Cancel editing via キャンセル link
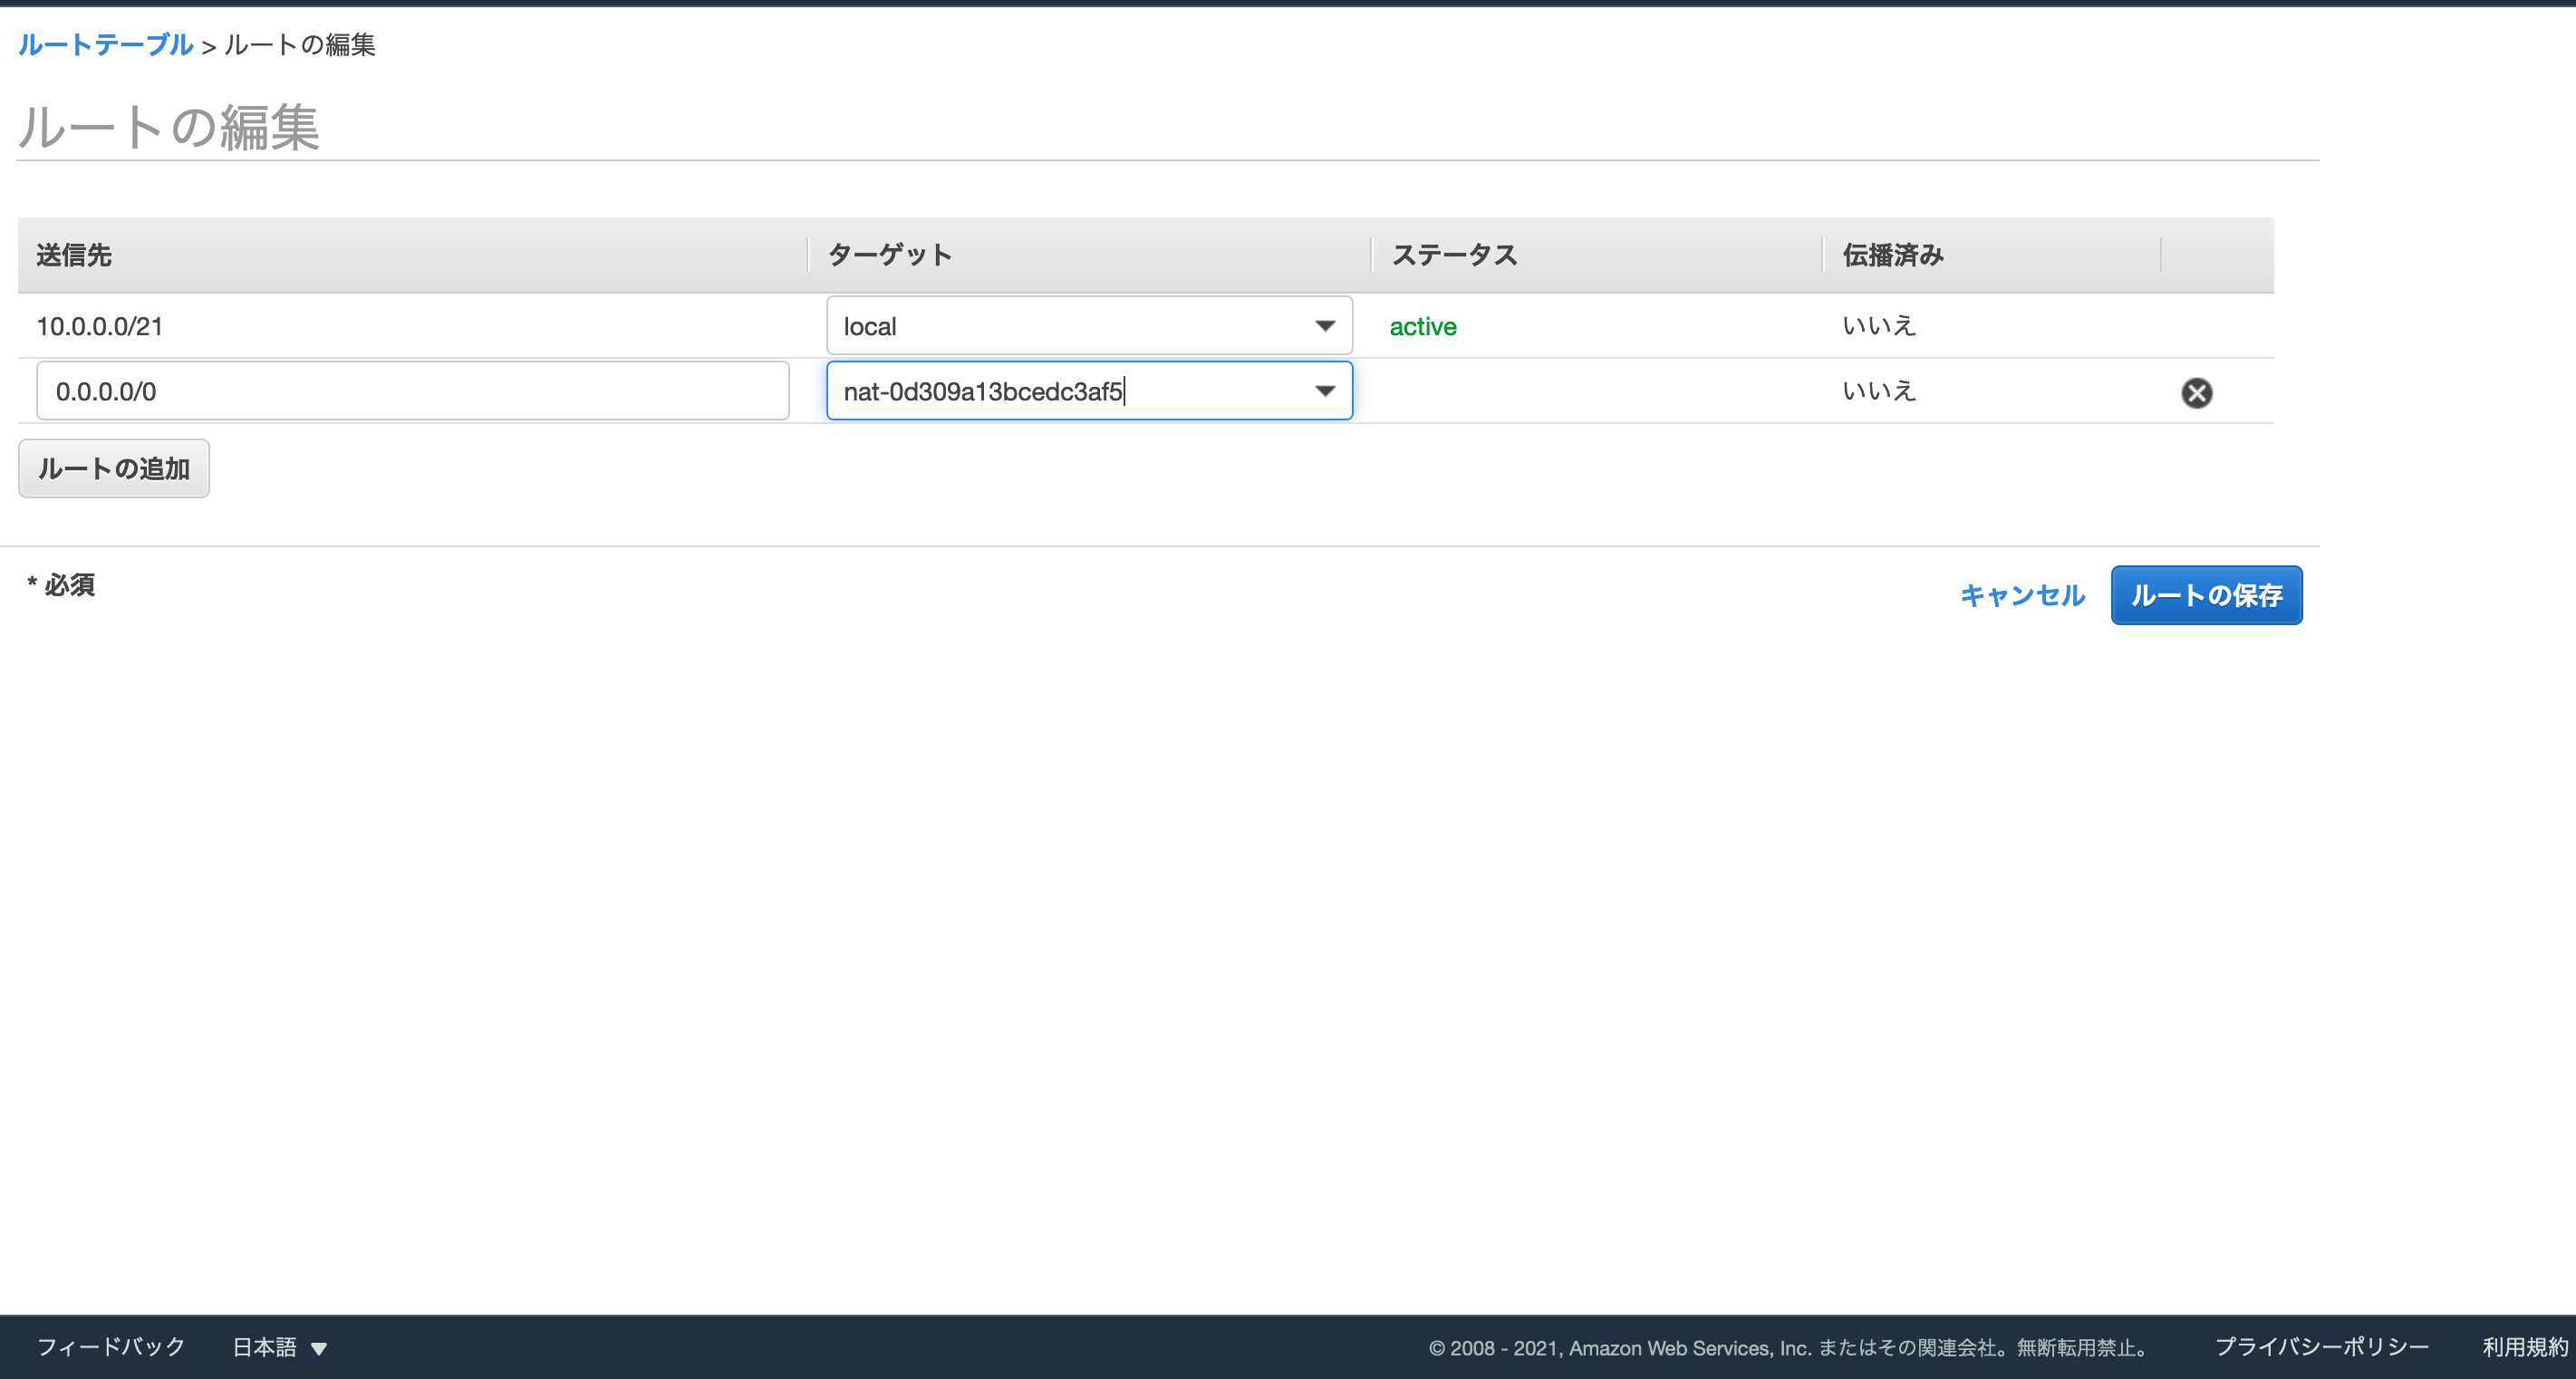This screenshot has width=2576, height=1379. (x=2022, y=595)
